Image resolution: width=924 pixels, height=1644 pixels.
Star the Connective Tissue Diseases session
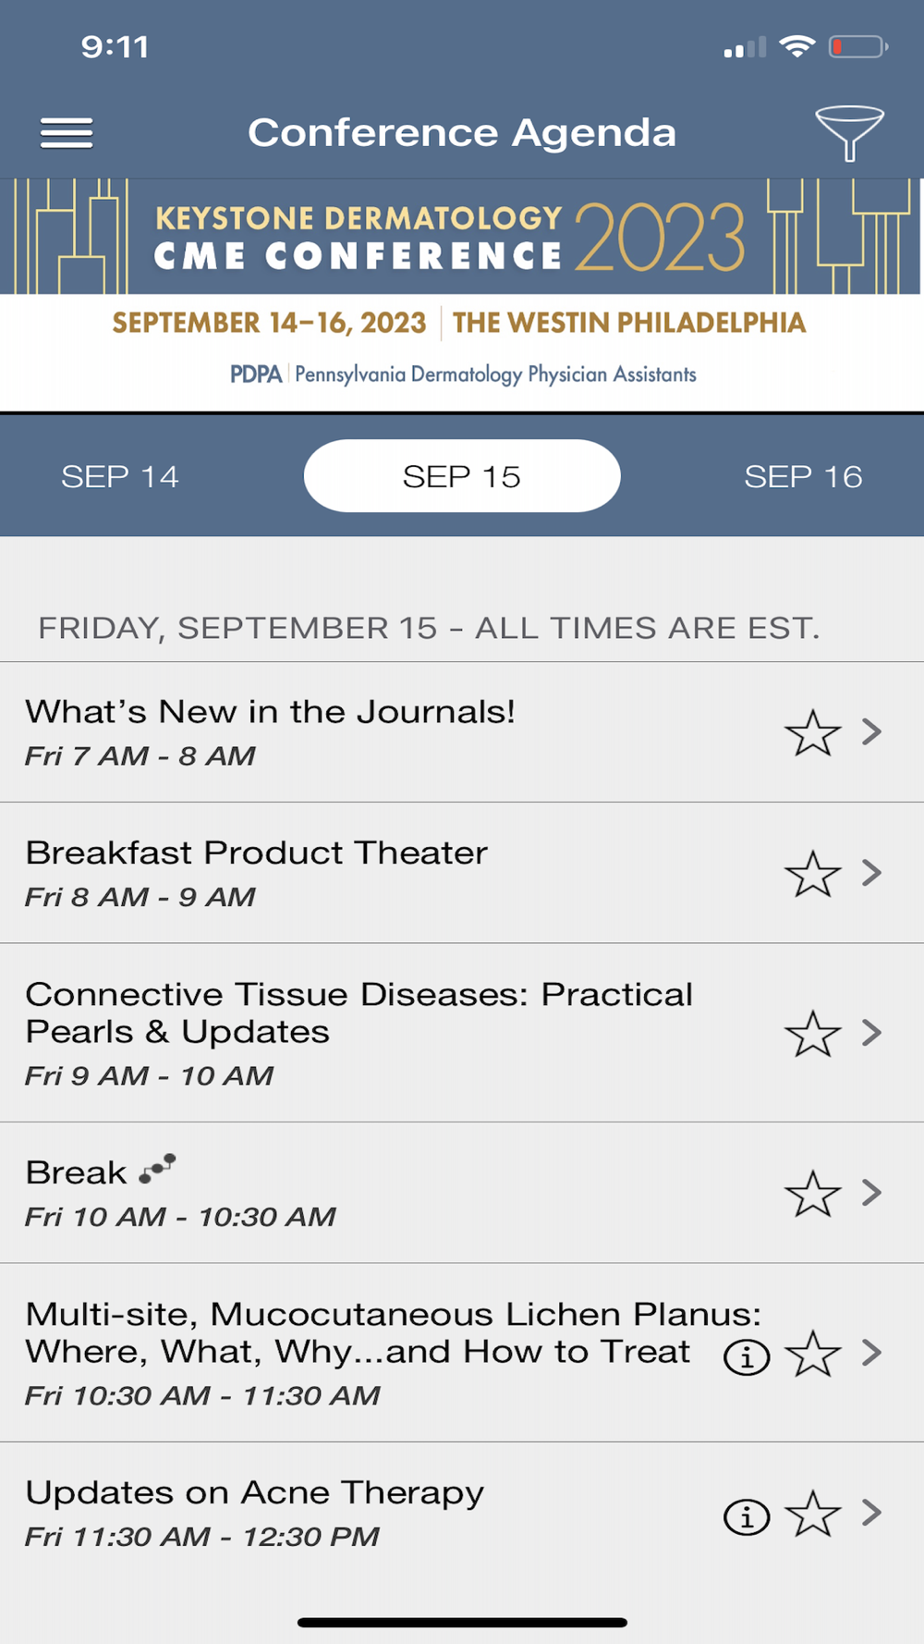coord(812,1034)
